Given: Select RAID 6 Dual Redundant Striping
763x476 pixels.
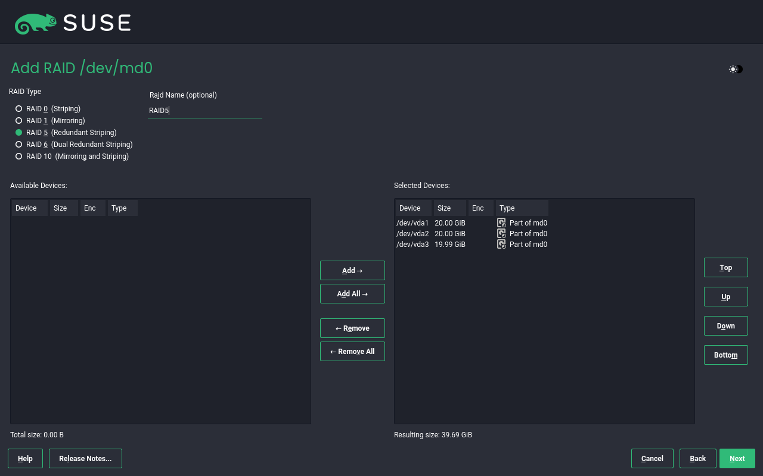Looking at the screenshot, I should click(19, 145).
